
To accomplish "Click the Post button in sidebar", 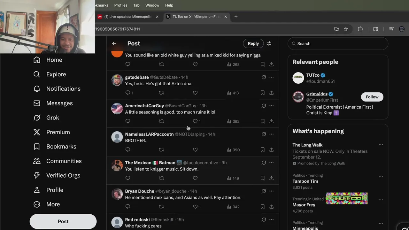I will click(x=63, y=221).
